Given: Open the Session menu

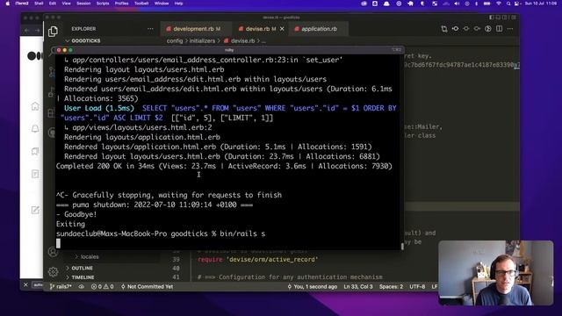Looking at the screenshot, I should coord(83,4).
